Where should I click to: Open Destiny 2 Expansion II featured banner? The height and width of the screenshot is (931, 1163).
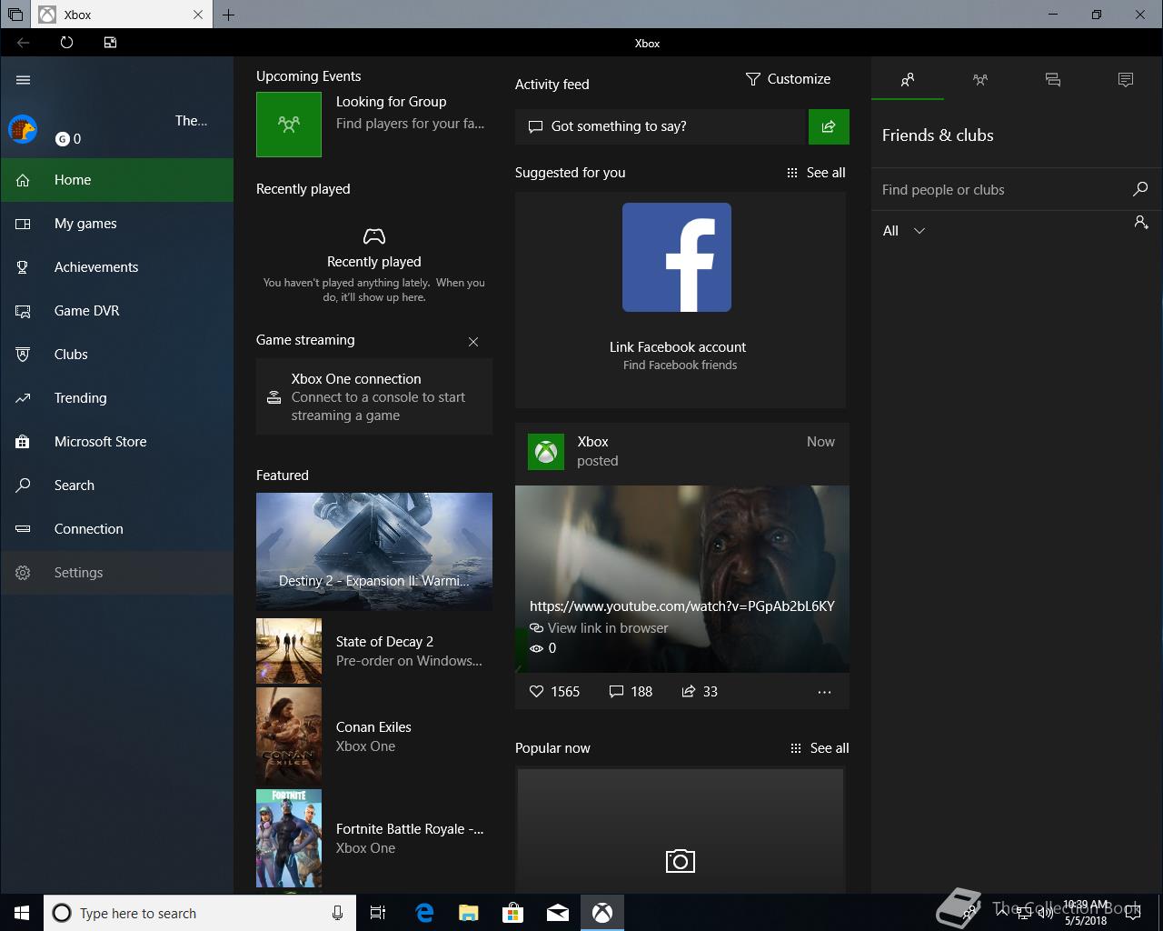tap(374, 551)
